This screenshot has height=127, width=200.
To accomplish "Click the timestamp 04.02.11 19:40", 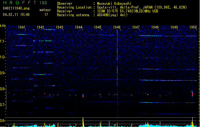I will click(16, 15).
